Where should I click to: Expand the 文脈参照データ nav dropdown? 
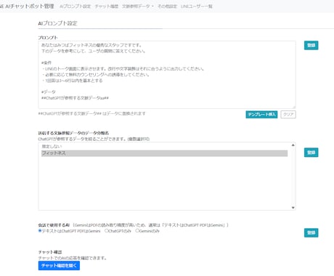[x=138, y=7]
